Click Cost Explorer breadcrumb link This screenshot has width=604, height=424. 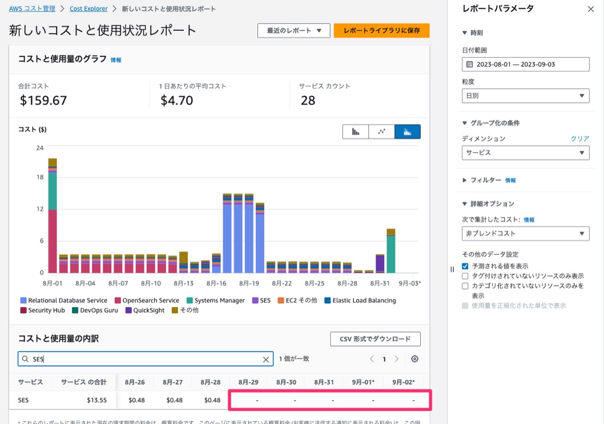88,9
